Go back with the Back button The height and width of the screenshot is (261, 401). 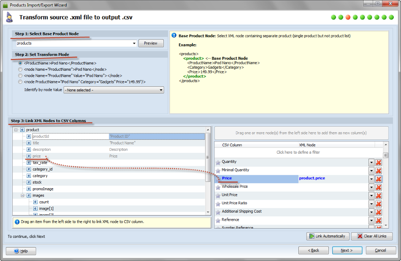tap(313, 250)
